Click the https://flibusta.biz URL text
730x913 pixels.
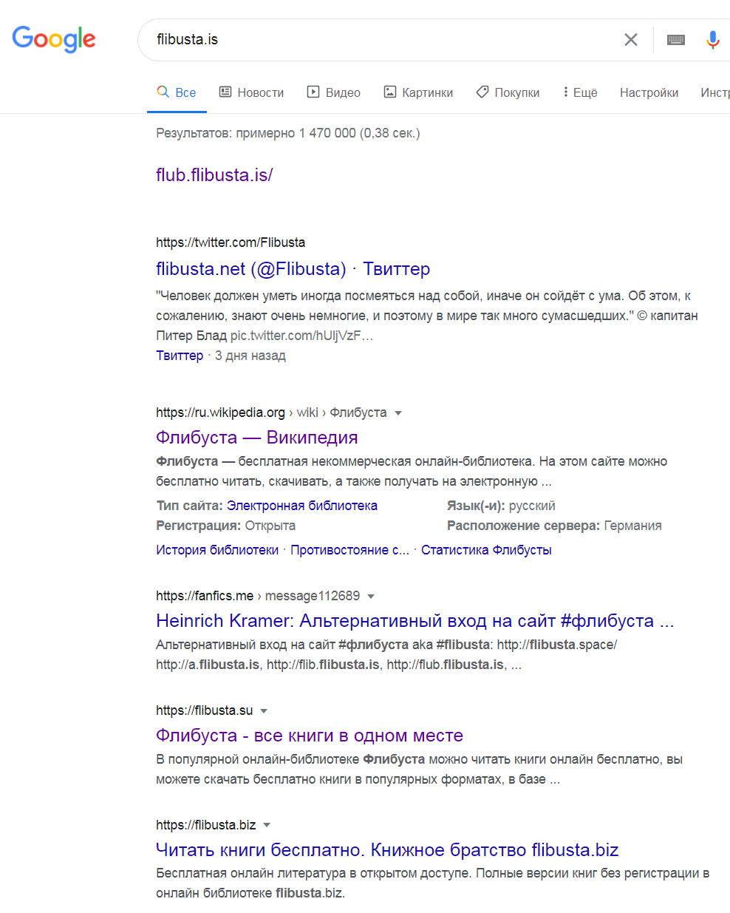coord(206,825)
